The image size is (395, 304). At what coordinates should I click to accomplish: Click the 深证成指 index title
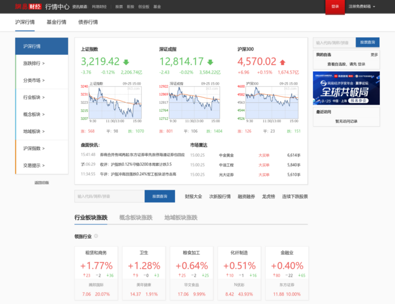tap(168, 49)
